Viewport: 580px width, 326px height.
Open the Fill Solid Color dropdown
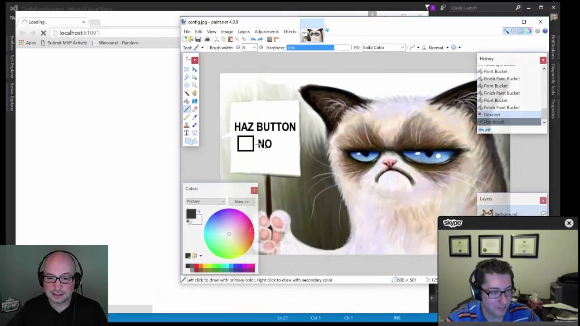click(x=383, y=48)
